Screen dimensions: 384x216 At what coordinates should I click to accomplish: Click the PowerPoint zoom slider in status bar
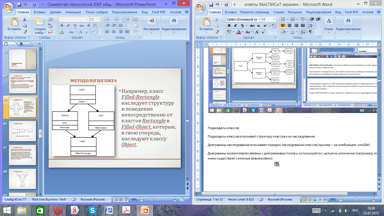pos(151,199)
